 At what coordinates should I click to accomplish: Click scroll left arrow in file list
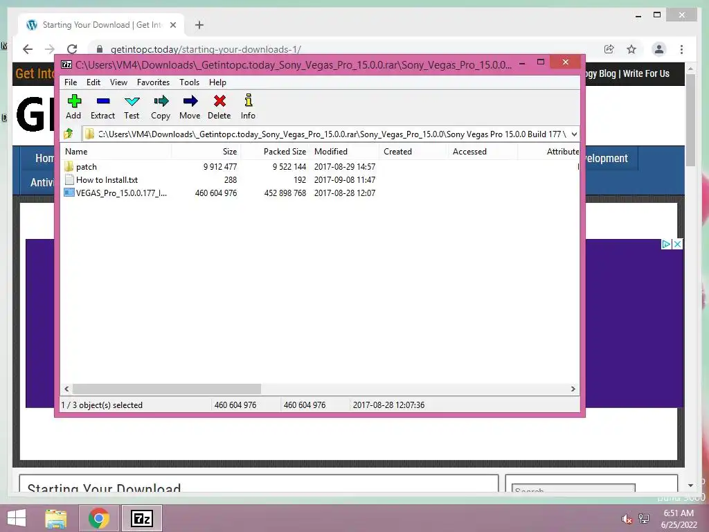pyautogui.click(x=66, y=389)
